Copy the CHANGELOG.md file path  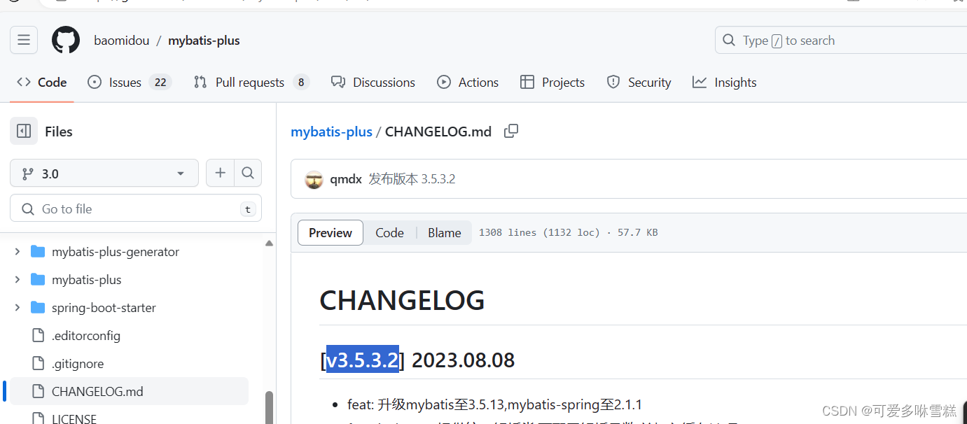point(511,131)
